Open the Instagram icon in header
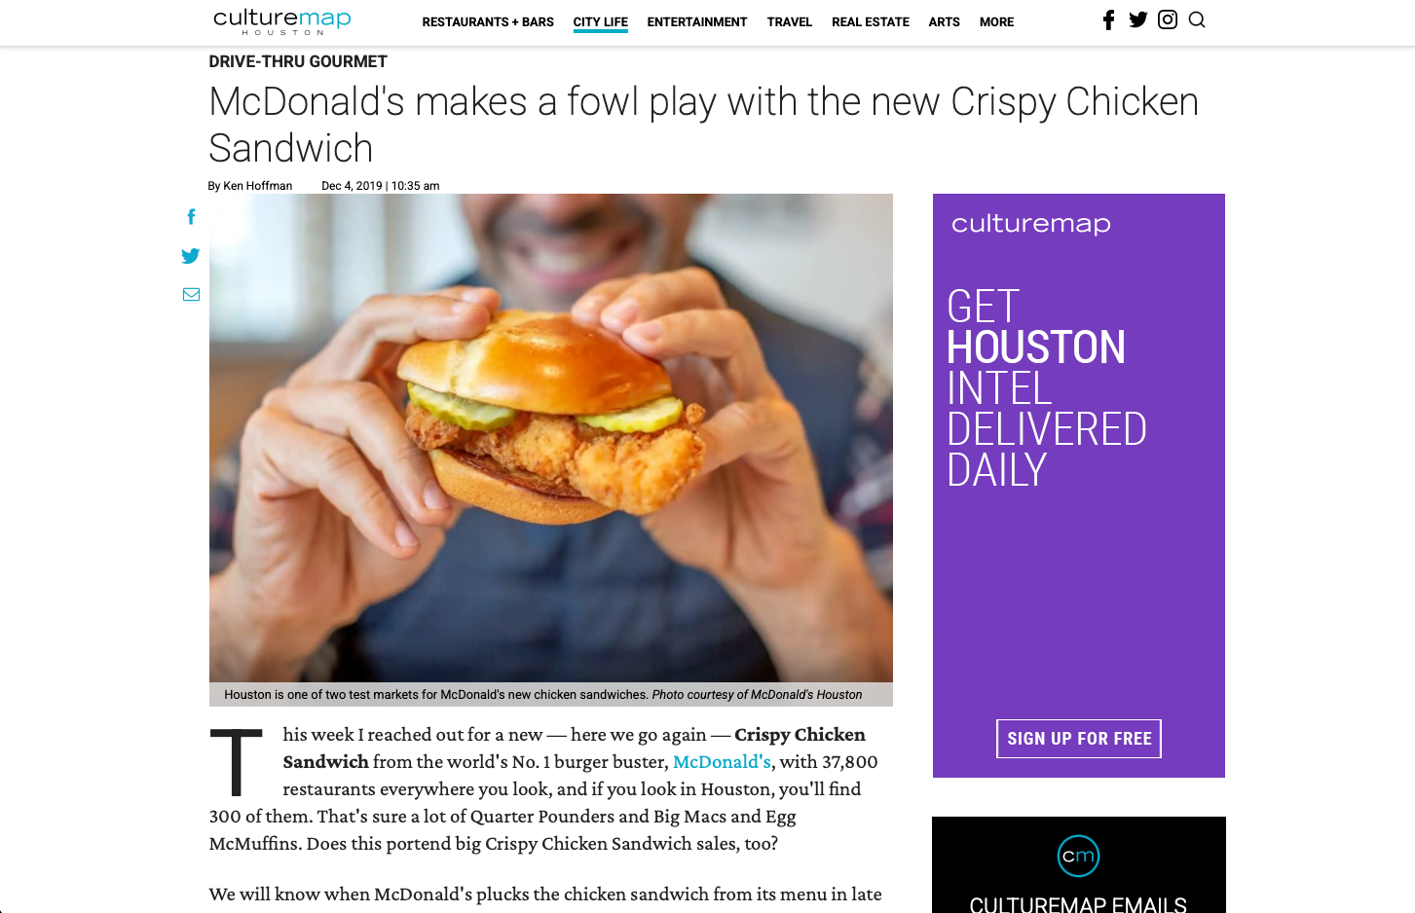 click(x=1168, y=19)
